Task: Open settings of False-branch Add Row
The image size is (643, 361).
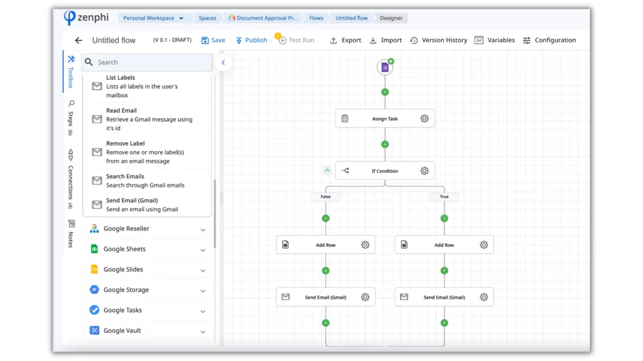Action: coord(365,245)
